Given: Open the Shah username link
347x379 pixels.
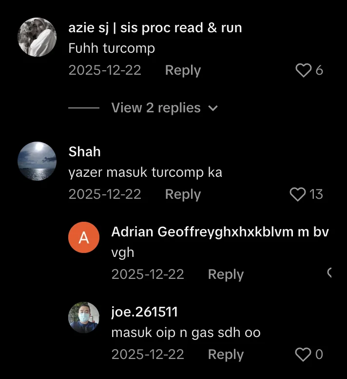Looking at the screenshot, I should click(84, 152).
